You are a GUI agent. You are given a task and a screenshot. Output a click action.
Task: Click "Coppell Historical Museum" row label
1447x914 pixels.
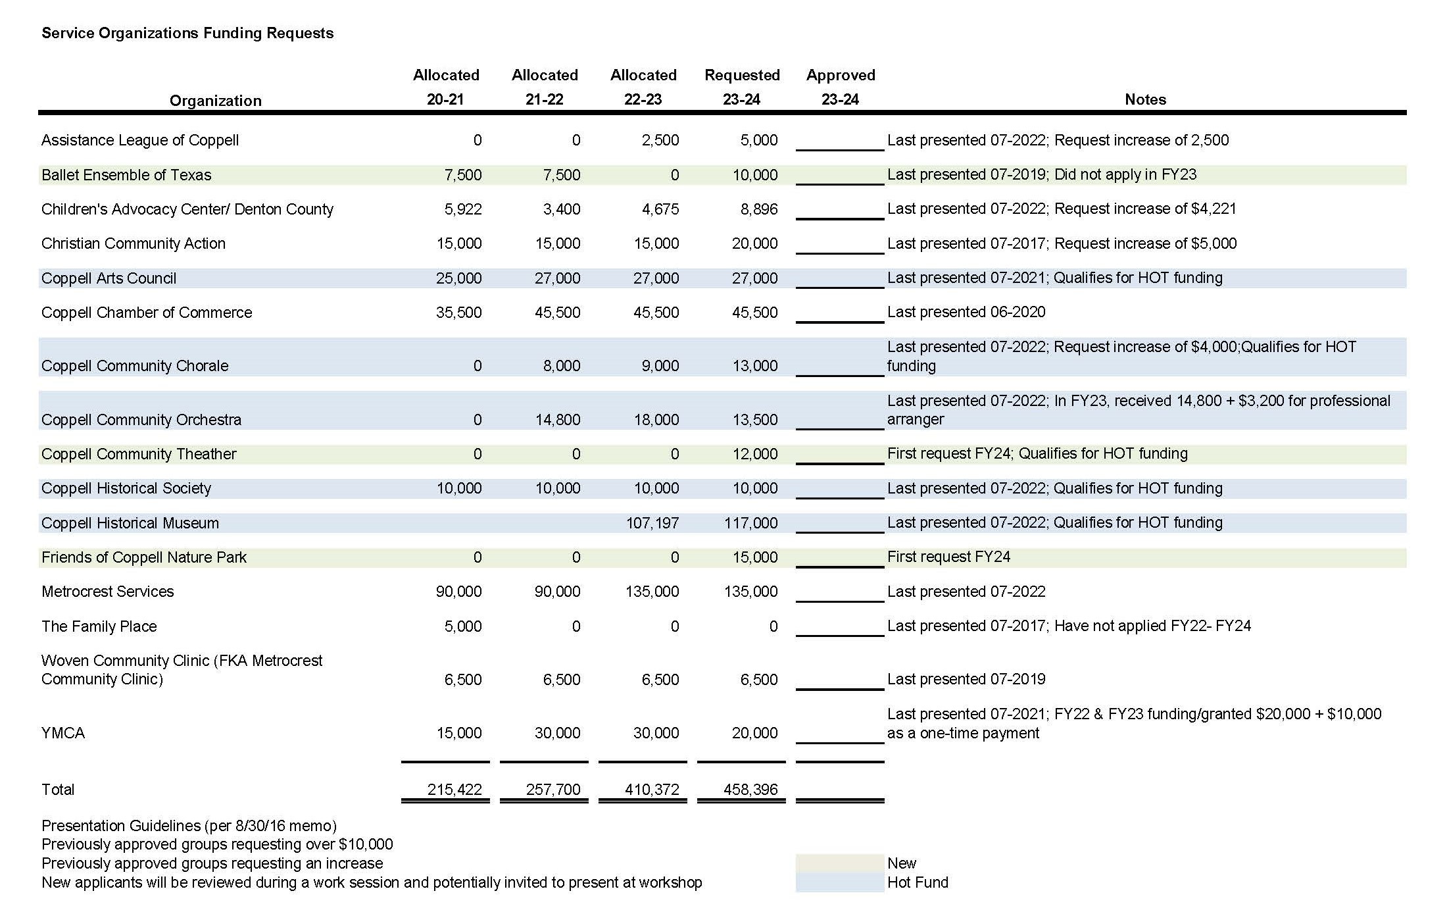coord(130,523)
